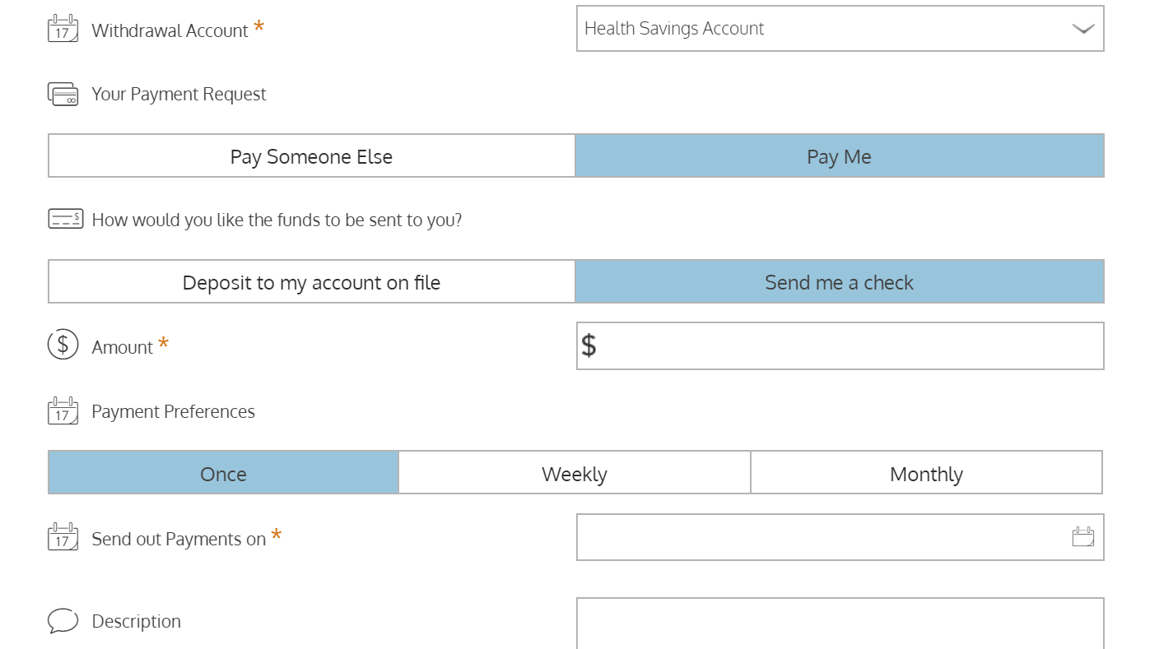
Task: Choose Deposit to my account on file
Action: pos(311,282)
